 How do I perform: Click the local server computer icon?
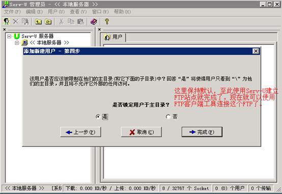[x=24, y=43]
